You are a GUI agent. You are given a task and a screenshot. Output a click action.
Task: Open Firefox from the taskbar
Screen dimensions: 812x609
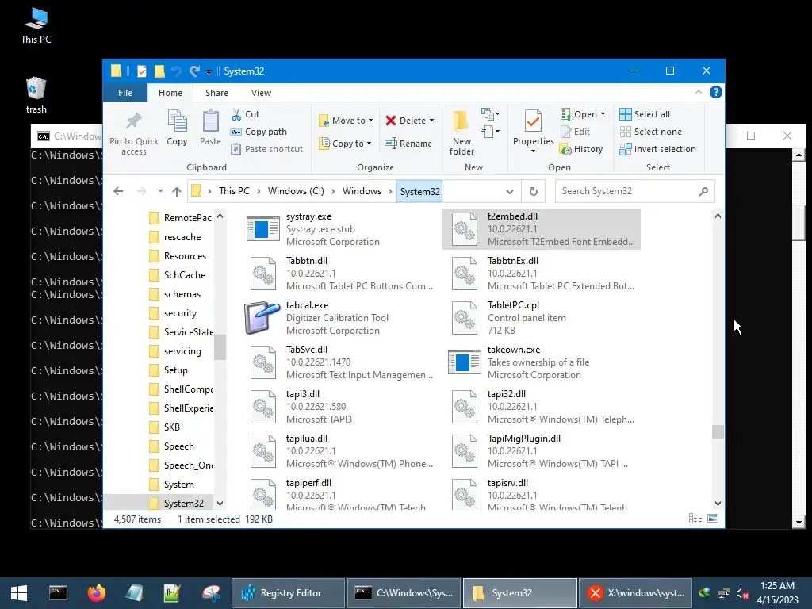96,593
